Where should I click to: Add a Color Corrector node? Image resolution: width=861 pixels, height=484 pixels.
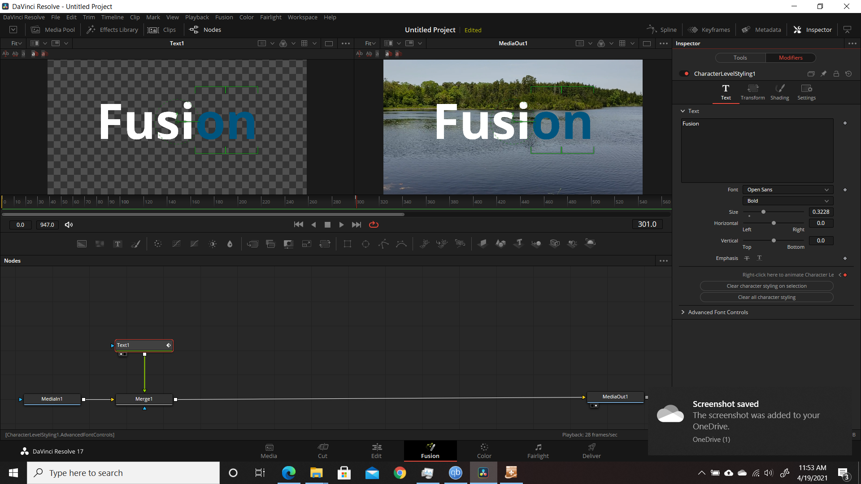(158, 244)
